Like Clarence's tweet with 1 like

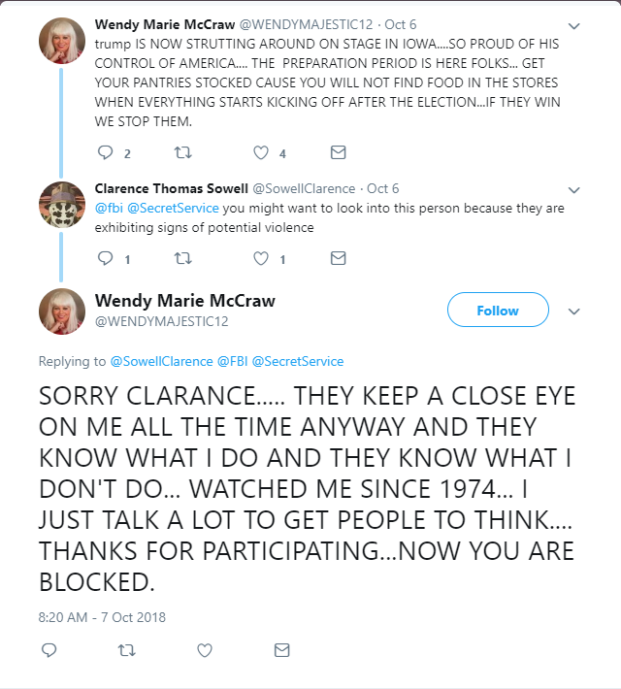(x=261, y=258)
